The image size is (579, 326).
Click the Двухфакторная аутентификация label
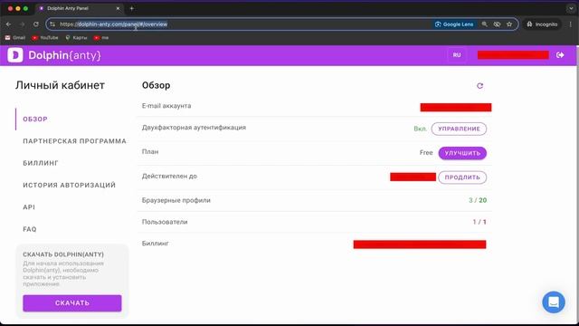194,127
